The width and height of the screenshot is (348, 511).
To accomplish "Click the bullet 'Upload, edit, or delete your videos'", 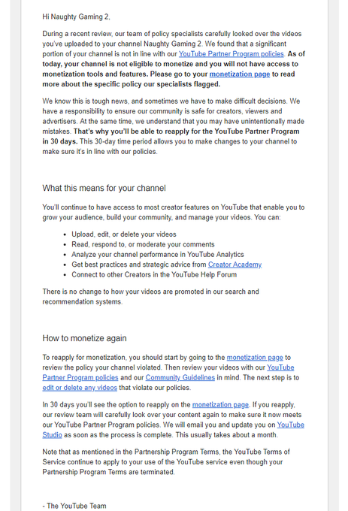I will point(124,234).
